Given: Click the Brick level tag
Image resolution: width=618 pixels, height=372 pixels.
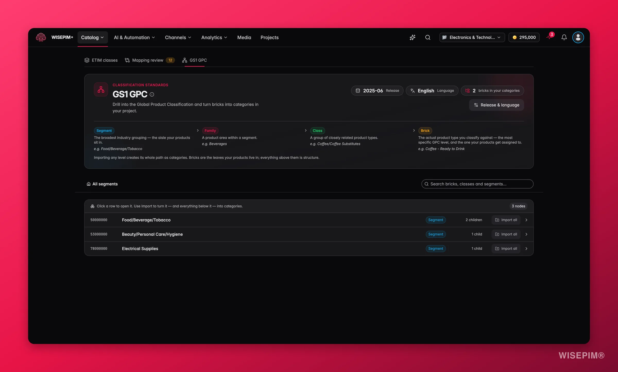Looking at the screenshot, I should click(x=425, y=131).
